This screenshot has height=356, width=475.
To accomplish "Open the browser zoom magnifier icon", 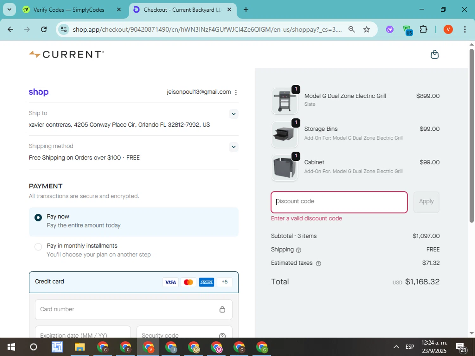I will (x=351, y=29).
